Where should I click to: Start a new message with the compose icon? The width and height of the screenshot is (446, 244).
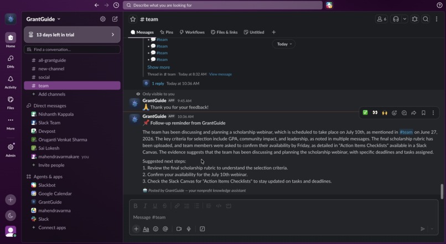[115, 19]
